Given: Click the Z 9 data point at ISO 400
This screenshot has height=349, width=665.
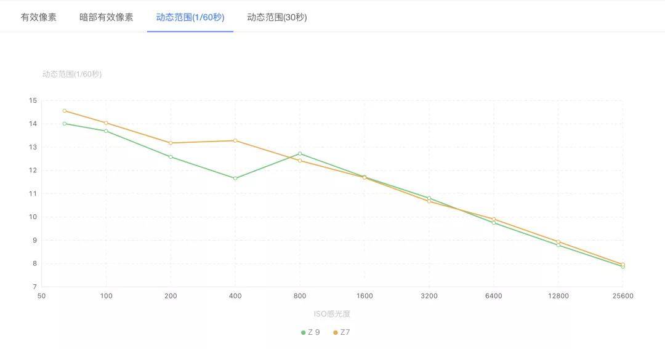Looking at the screenshot, I should (x=235, y=179).
